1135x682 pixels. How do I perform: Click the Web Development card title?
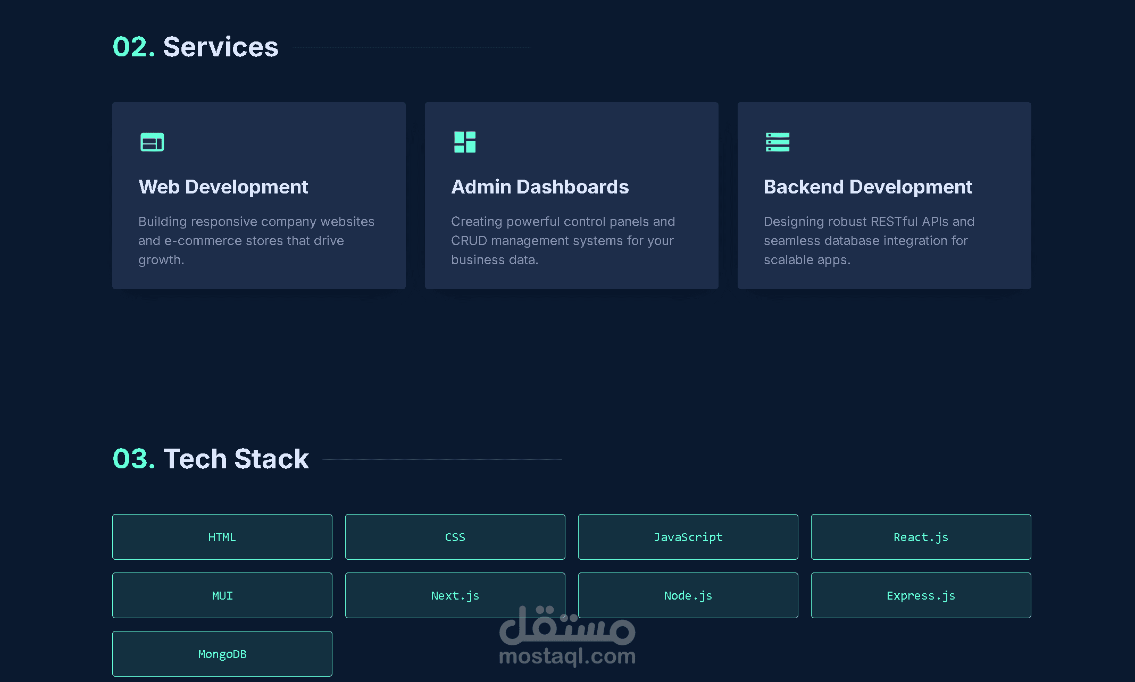pos(223,187)
